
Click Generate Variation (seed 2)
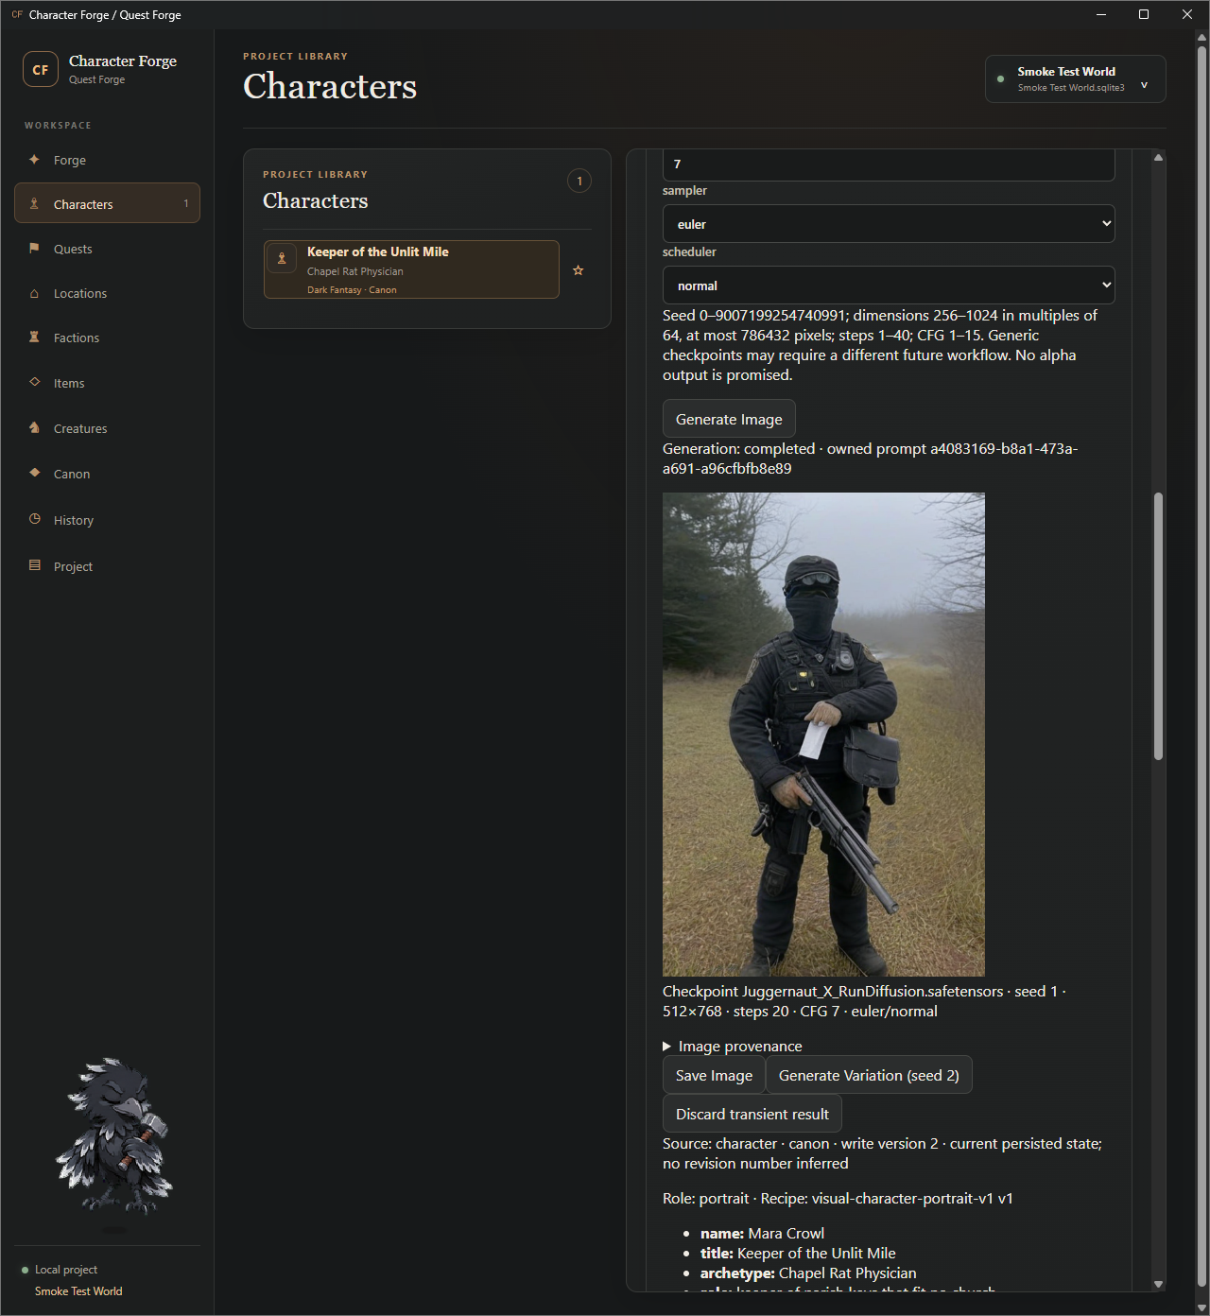click(869, 1075)
